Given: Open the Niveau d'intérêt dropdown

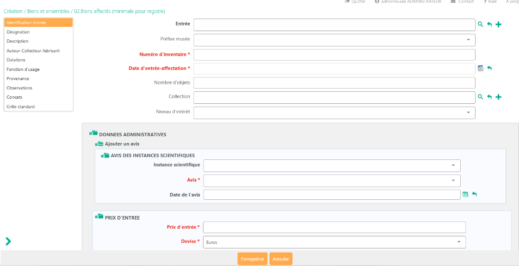Looking at the screenshot, I should coord(468,113).
